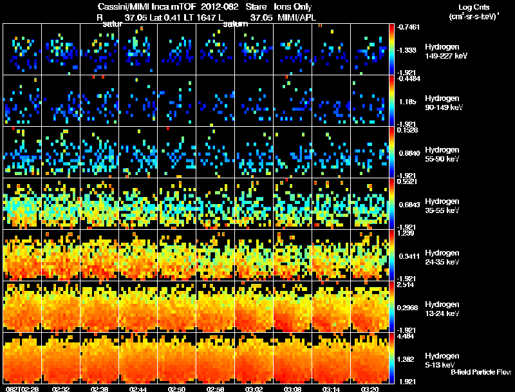The image size is (515, 392).
Task: Open the 03:08 image panel in the 13-24 keV row
Action: point(293,306)
